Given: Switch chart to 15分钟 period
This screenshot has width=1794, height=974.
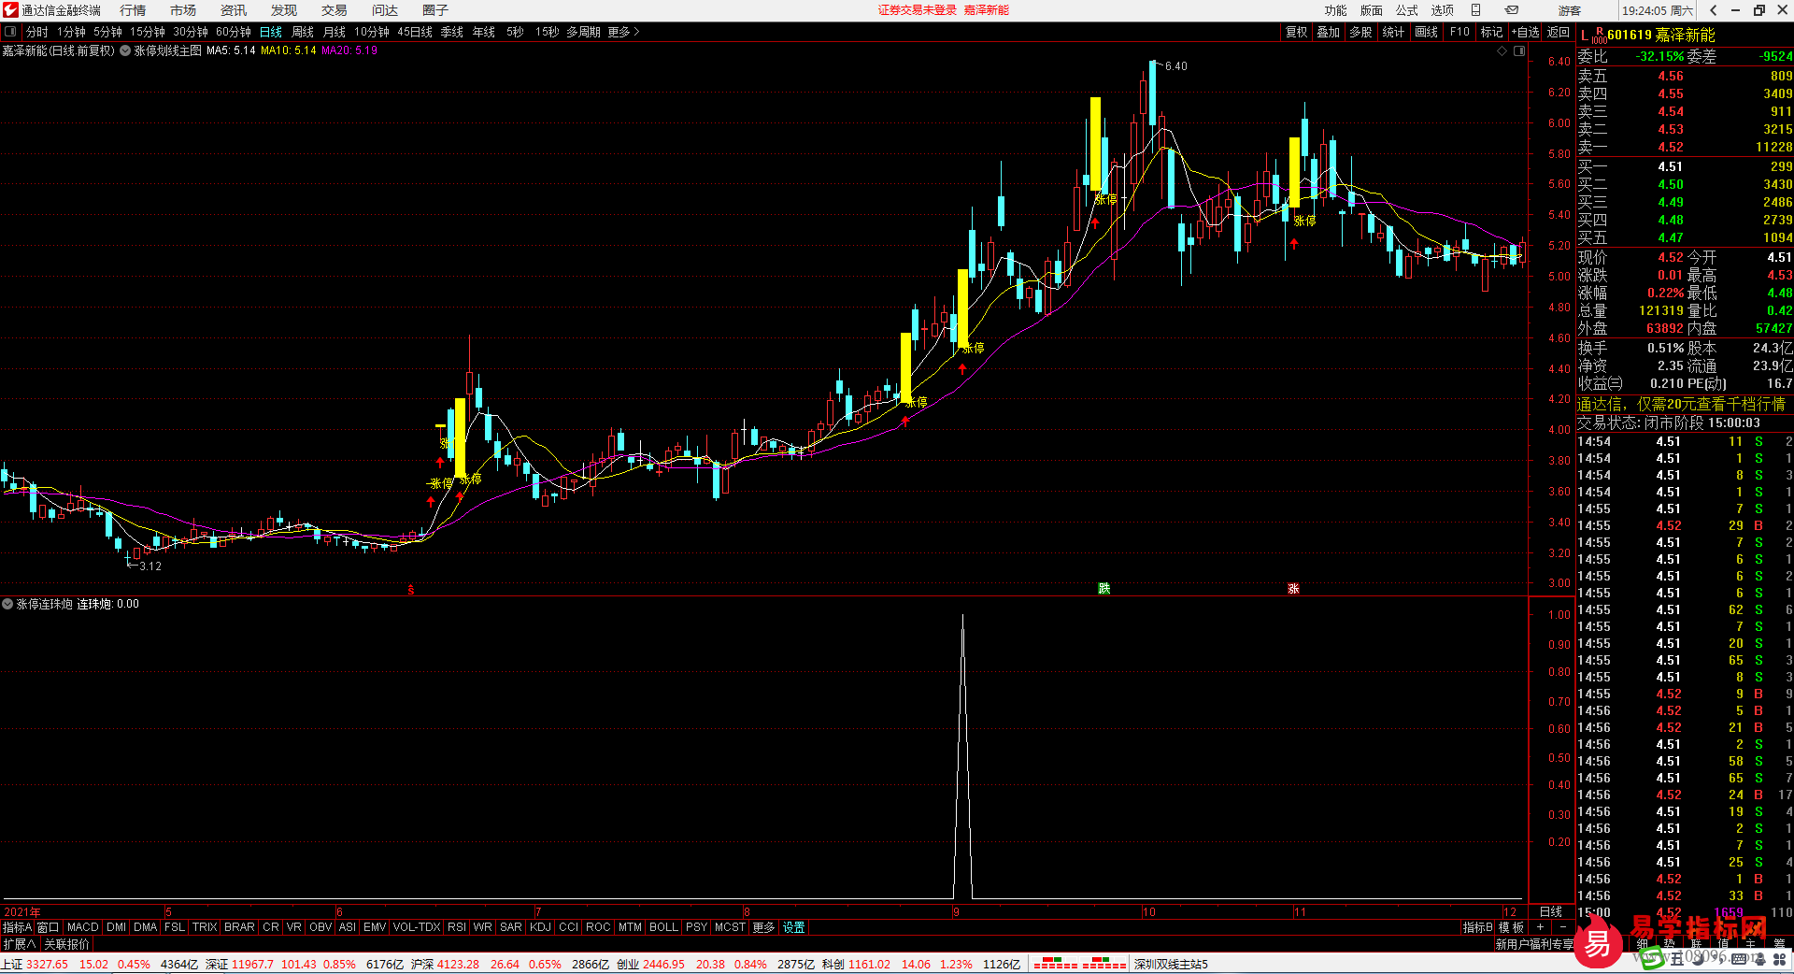Looking at the screenshot, I should pyautogui.click(x=148, y=32).
